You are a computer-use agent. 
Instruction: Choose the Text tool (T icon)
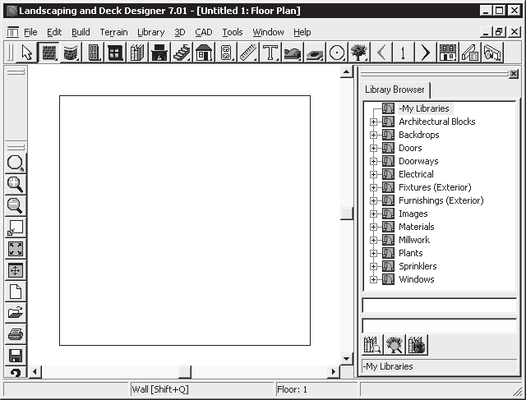point(270,53)
